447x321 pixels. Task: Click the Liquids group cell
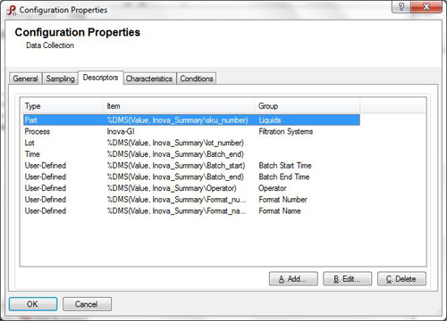click(x=270, y=120)
